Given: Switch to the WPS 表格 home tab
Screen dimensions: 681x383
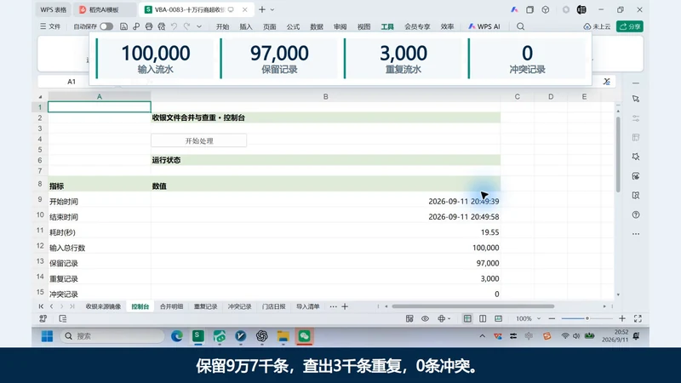Looking at the screenshot, I should tap(54, 9).
